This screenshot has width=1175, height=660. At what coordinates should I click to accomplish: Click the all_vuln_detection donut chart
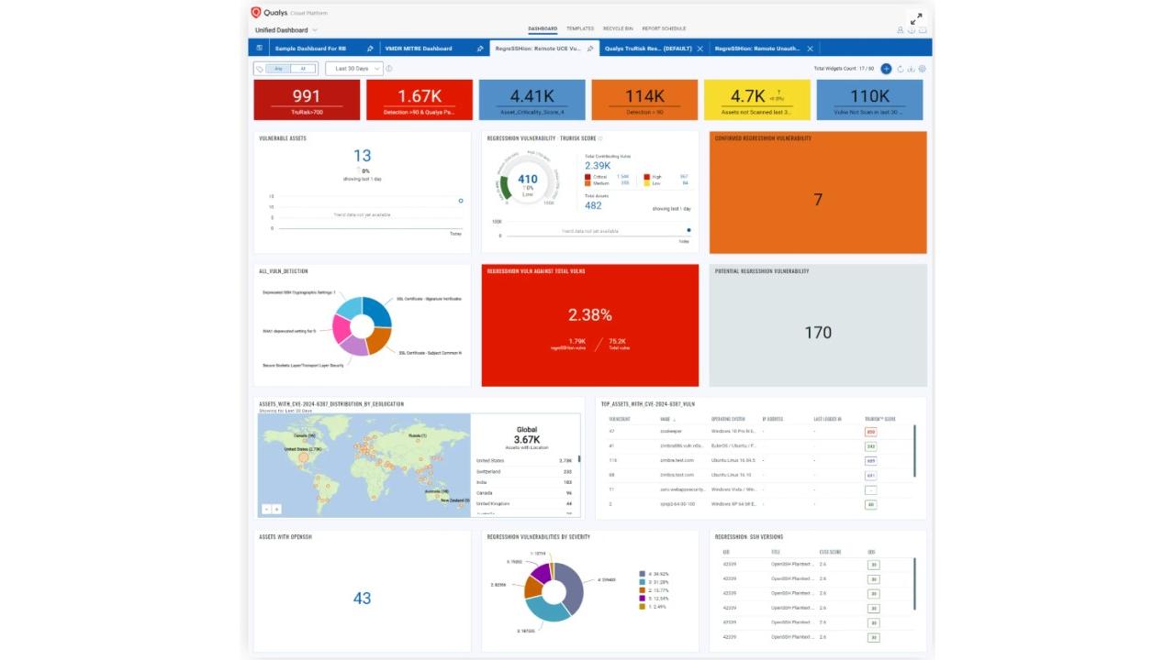(363, 326)
